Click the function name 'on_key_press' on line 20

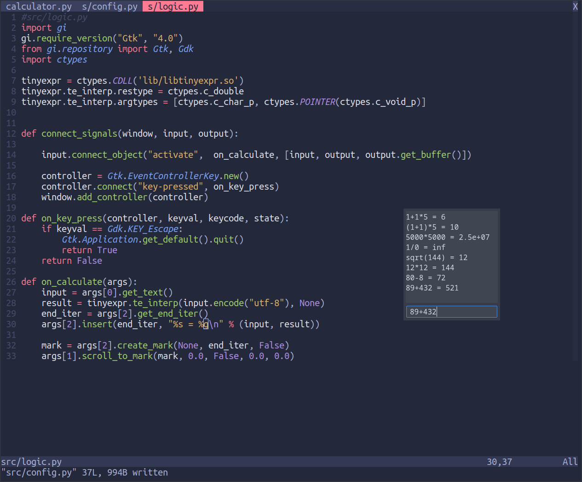click(x=72, y=218)
